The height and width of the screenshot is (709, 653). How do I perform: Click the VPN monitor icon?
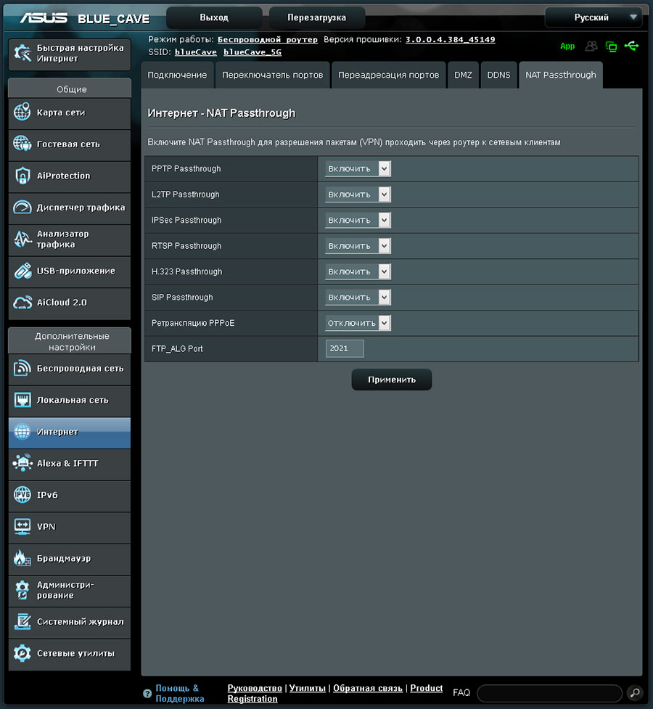[x=22, y=526]
